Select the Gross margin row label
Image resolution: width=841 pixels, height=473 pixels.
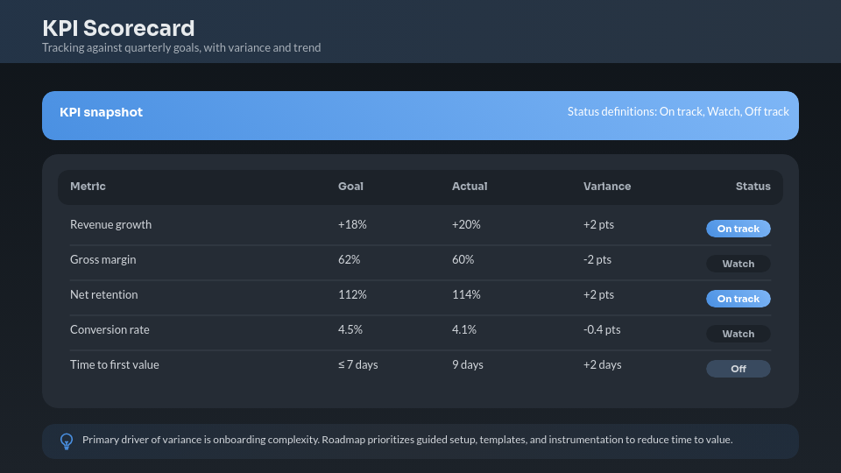[102, 260]
